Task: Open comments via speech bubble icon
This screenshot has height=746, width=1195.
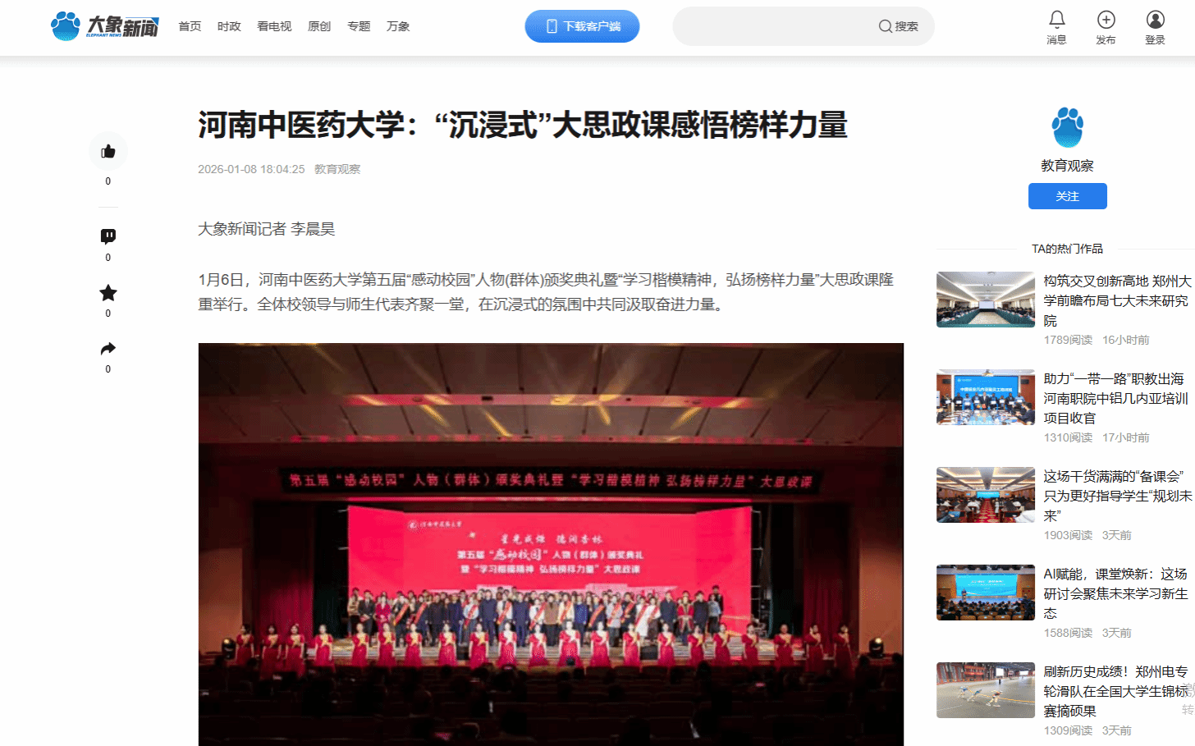Action: pyautogui.click(x=108, y=236)
